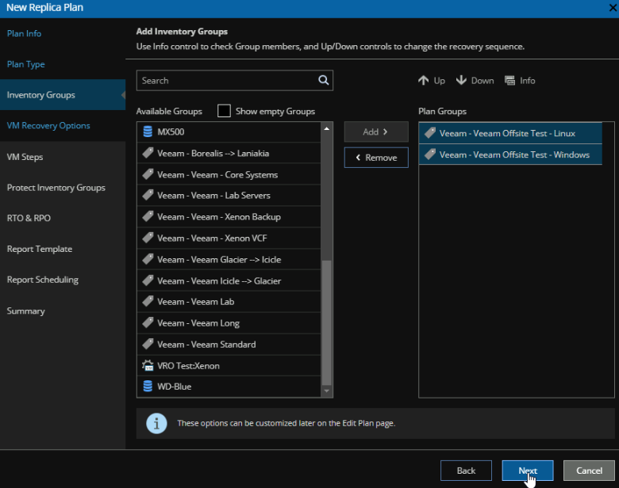Screen dimensions: 619x488
Task: Click tag icon beside Veeam Long
Action: click(x=148, y=322)
